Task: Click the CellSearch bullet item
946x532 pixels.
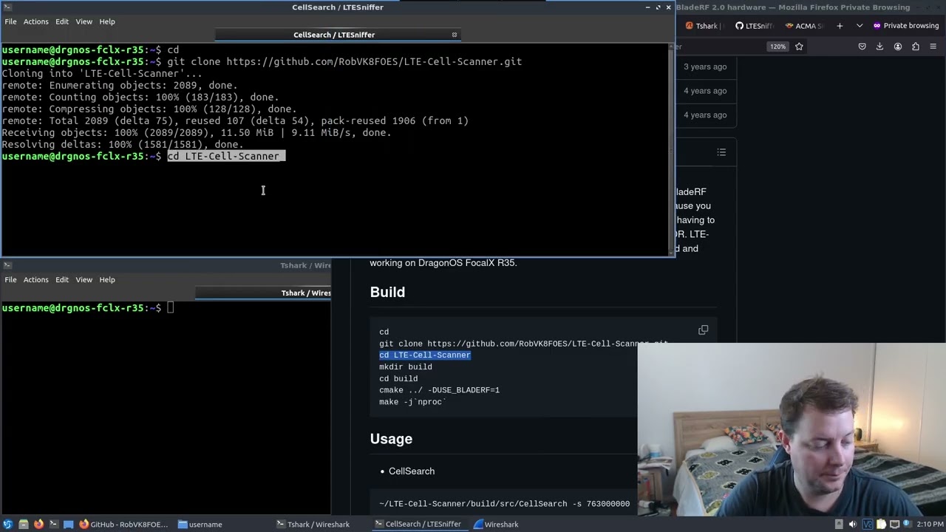Action: click(412, 471)
